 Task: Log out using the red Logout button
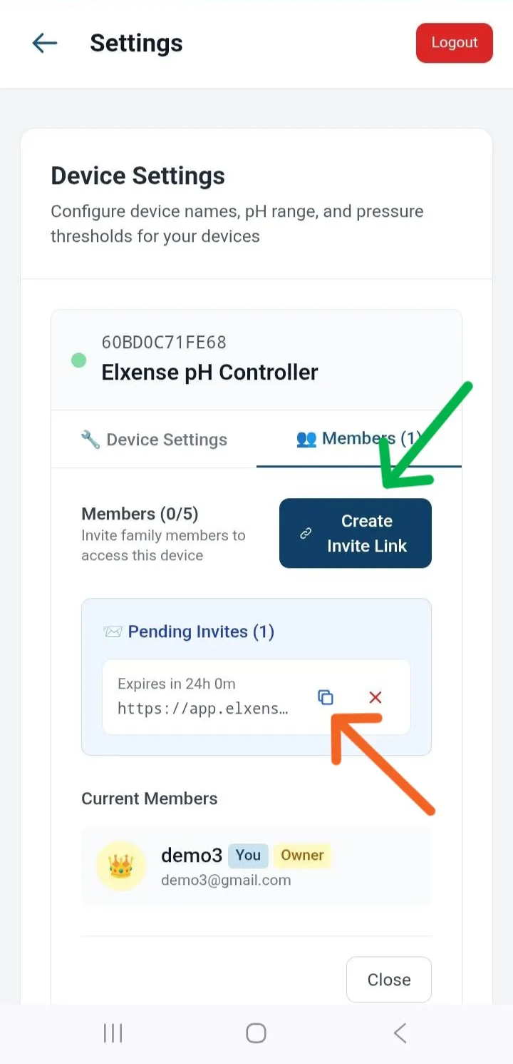(x=454, y=43)
